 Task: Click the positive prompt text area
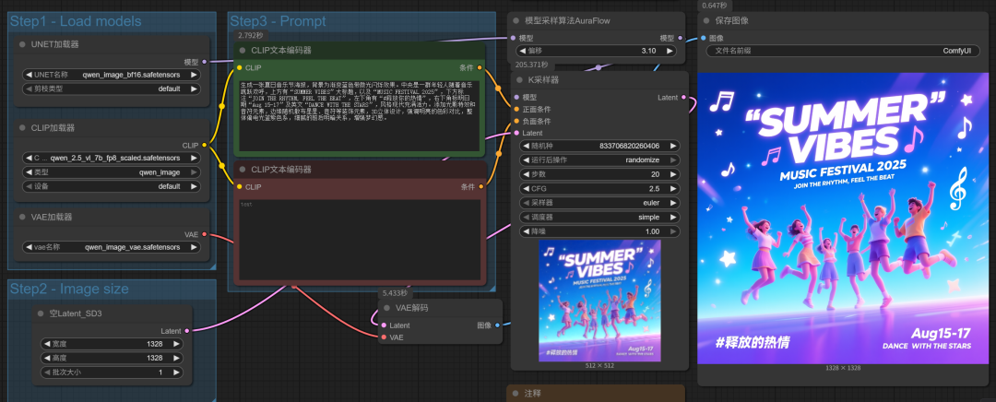(360, 115)
